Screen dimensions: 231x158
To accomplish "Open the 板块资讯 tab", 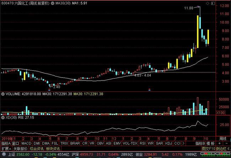I will pos(53,149).
